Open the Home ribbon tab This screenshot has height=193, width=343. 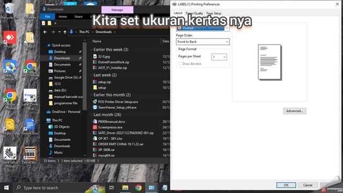pyautogui.click(x=63, y=17)
